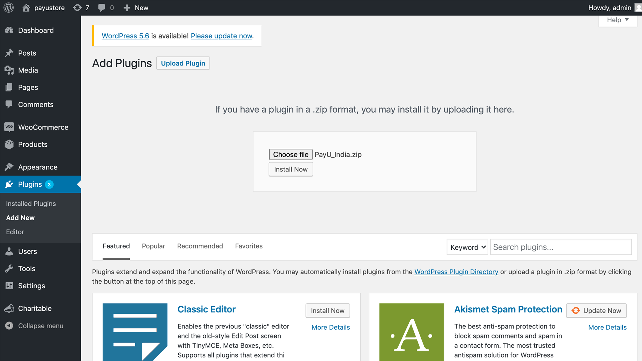This screenshot has height=361, width=642.
Task: Toggle Collapse menu in sidebar
Action: point(40,325)
